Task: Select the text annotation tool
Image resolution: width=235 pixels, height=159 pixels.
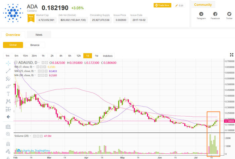Action: tap(8, 94)
